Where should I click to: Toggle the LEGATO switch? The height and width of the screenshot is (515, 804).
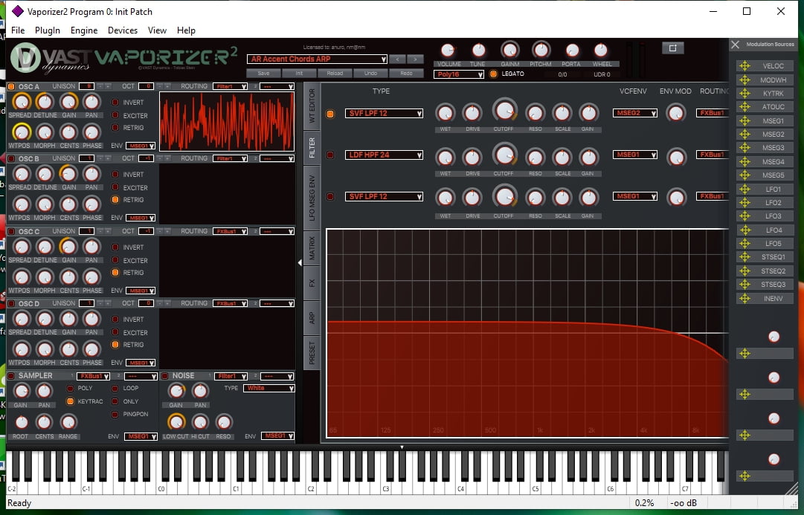pos(493,74)
